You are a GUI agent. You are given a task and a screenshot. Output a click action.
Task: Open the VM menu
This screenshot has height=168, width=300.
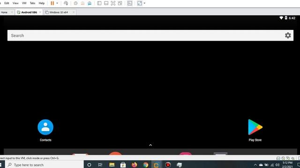pyautogui.click(x=24, y=3)
